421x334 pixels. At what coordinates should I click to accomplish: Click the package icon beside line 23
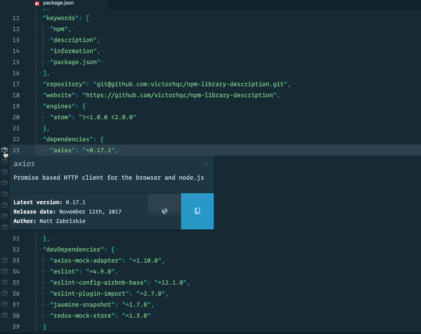tap(4, 150)
